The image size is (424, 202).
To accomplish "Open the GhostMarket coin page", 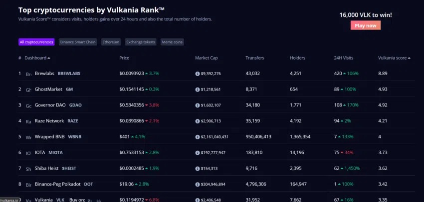I will point(48,89).
